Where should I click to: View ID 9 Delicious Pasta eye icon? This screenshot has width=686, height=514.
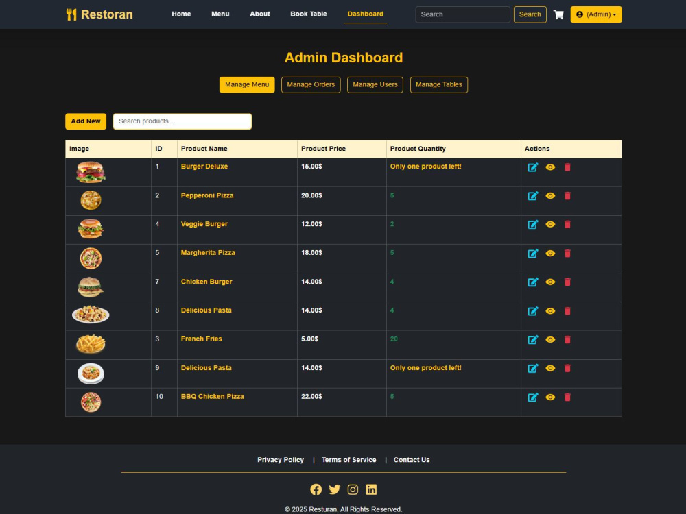point(550,368)
